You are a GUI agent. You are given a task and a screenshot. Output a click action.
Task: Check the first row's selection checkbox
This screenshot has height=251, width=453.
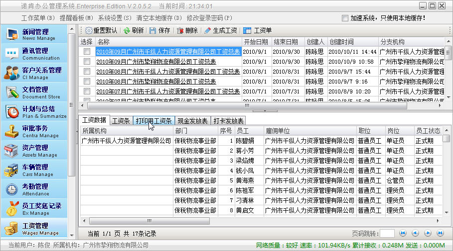tap(87, 51)
